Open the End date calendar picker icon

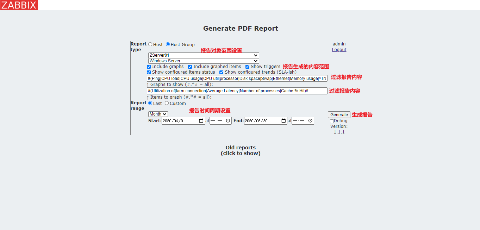tap(283, 121)
